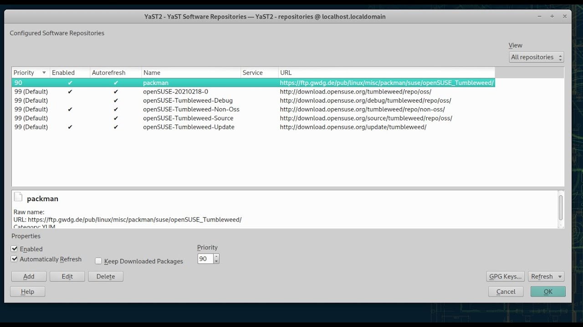583x327 pixels.
Task: Toggle Enabled checkmark in the packman row
Action: (70, 83)
